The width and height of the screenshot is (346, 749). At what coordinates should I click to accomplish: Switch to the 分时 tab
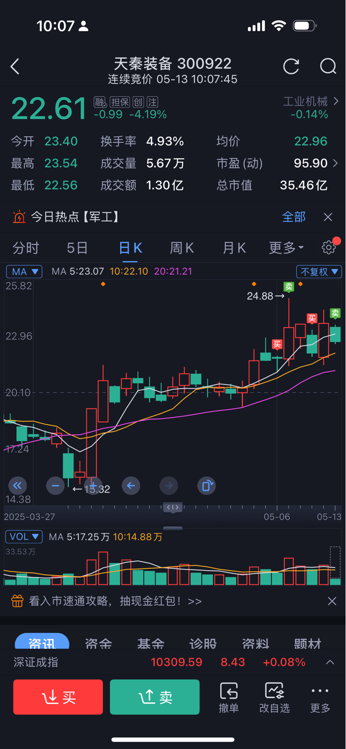click(26, 248)
